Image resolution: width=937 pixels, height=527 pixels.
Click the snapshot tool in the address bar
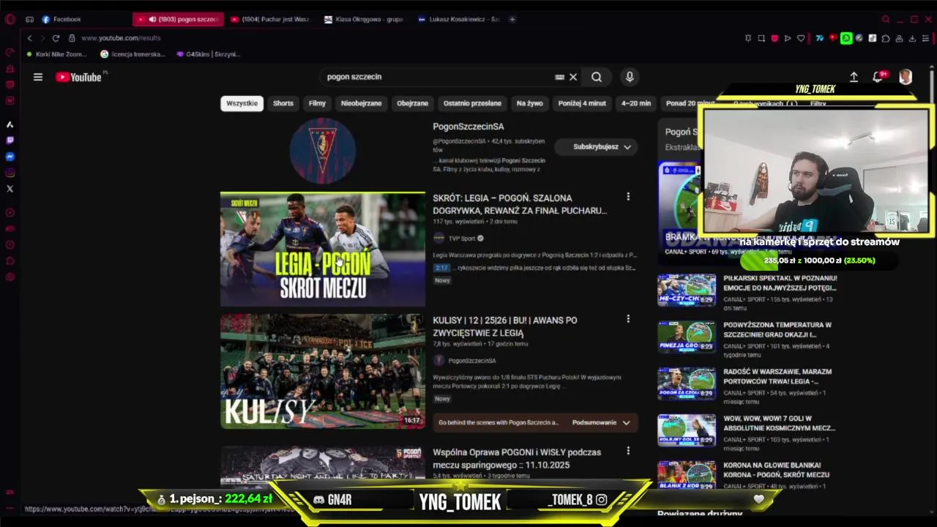coord(761,38)
